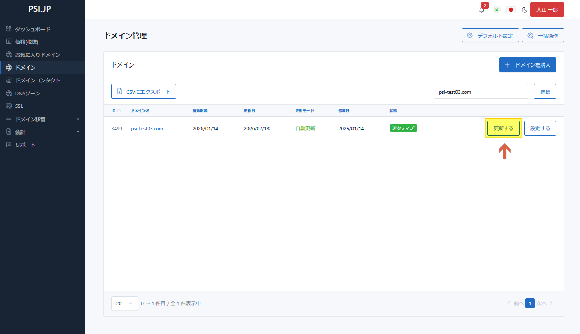
Task: Click the Japanese flag language icon
Action: click(x=511, y=10)
